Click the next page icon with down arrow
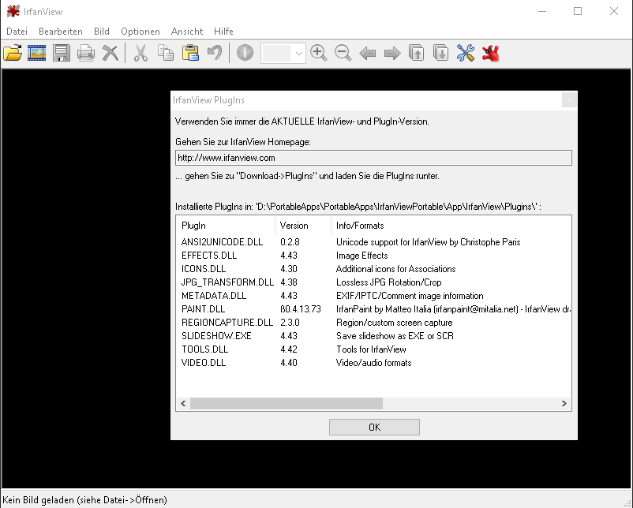The image size is (633, 508). click(x=441, y=54)
